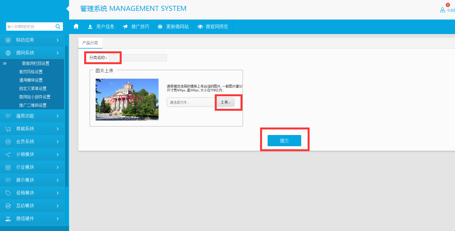Viewport: 455px width, 231px height.
Task: Click the search magnifier icon in sidebar
Action: pos(58,27)
